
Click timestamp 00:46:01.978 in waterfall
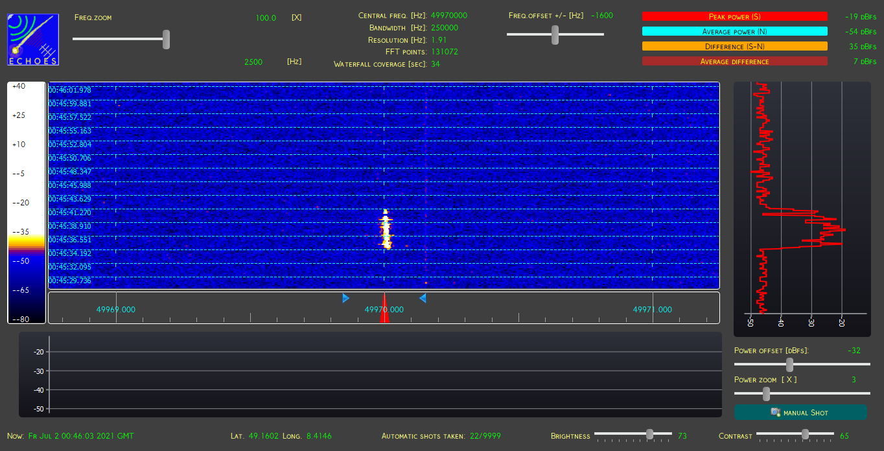[x=70, y=90]
